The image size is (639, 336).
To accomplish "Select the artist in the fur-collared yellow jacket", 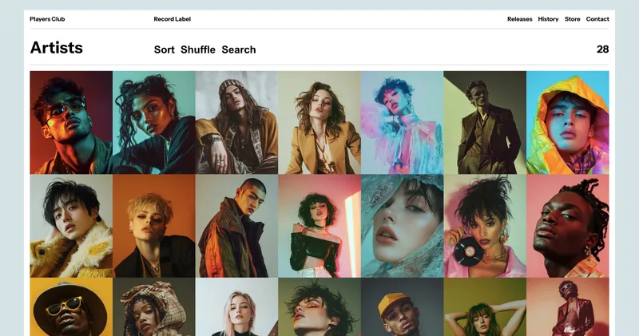I will coord(71,226).
